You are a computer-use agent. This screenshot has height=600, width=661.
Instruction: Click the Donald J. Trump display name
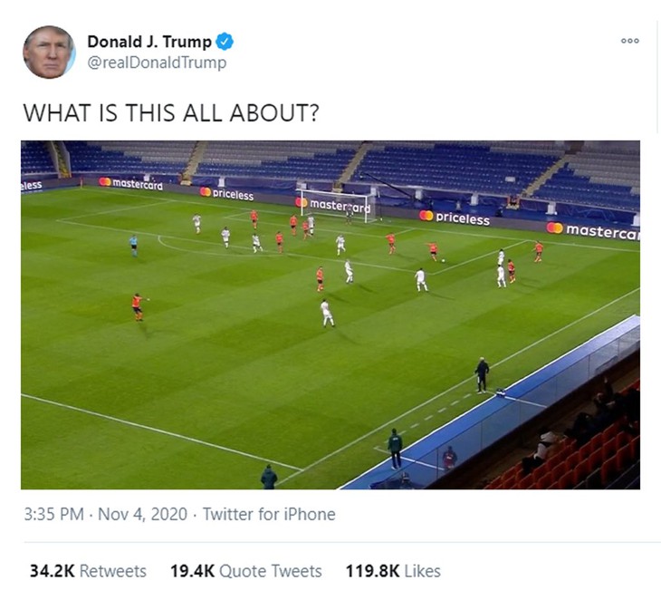coord(149,42)
